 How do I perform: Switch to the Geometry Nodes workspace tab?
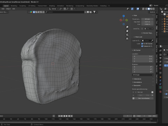tap(92, 6)
